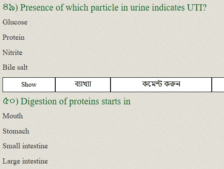This screenshot has width=224, height=169.
Task: Select the Stomach answer option
Action: (16, 131)
